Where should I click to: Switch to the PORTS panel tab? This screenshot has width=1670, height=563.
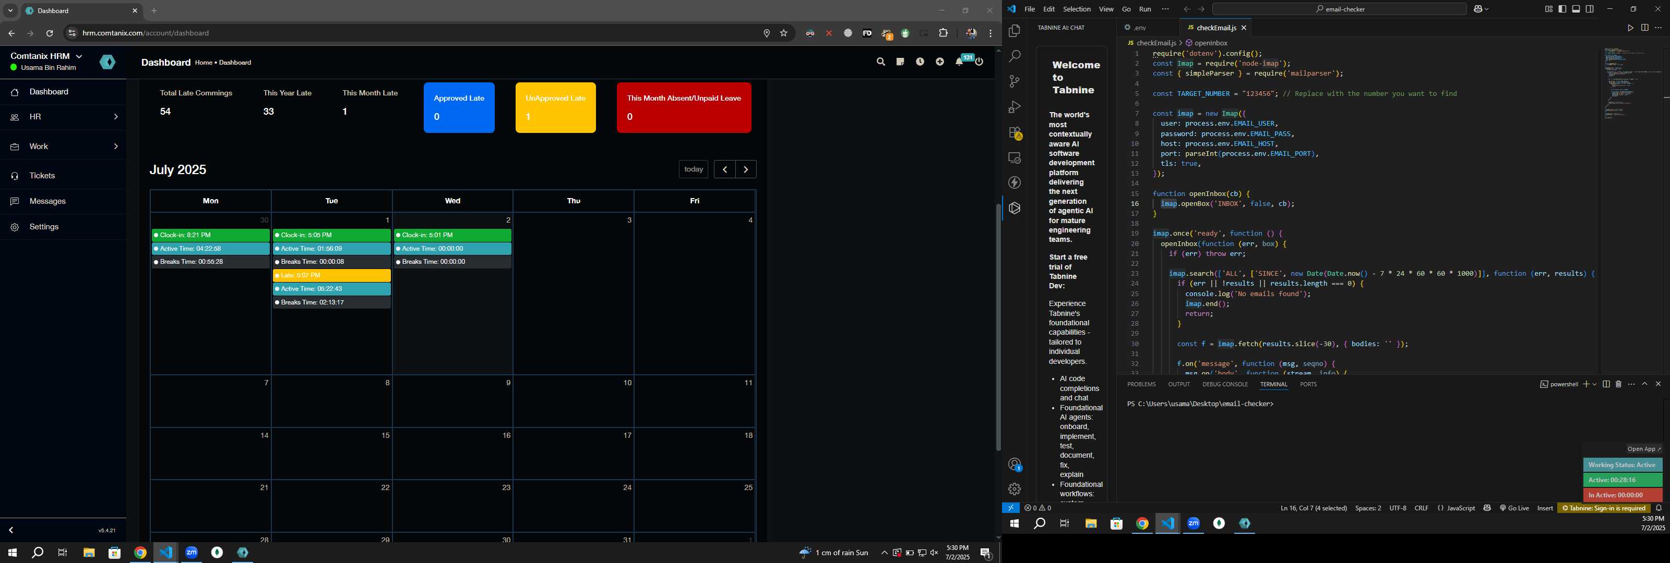coord(1308,384)
